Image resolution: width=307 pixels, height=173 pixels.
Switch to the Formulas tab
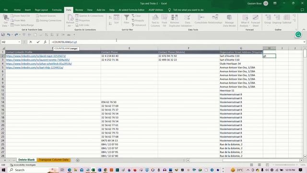point(57,10)
